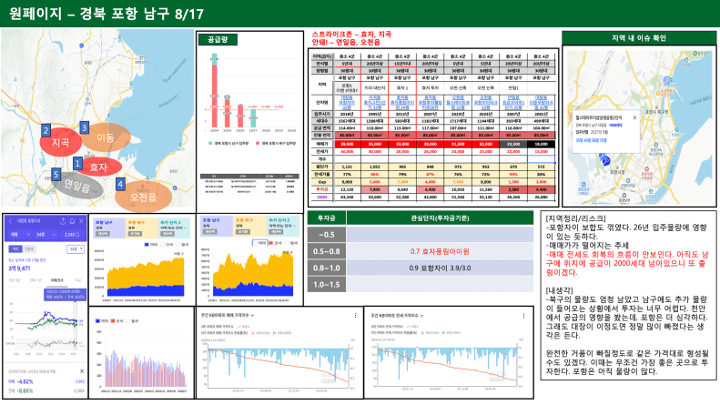Image resolution: width=720 pixels, height=405 pixels.
Task: Open the 매매 dropdown in the purple header
Action: coord(20,234)
